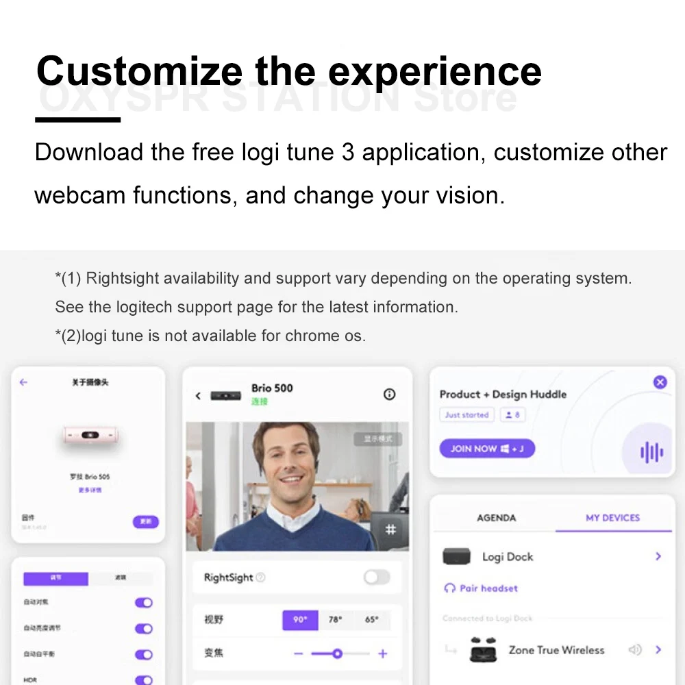Click the zoom plus icon

coord(383,654)
